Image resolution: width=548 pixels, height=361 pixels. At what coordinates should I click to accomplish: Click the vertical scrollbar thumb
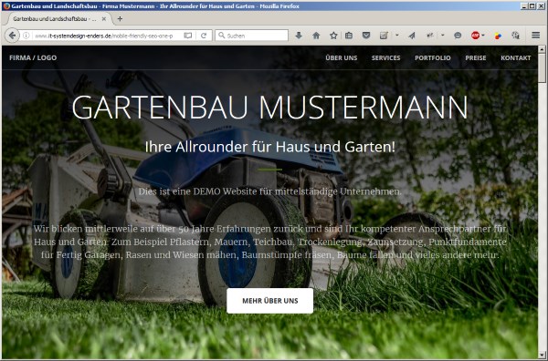(x=542, y=68)
